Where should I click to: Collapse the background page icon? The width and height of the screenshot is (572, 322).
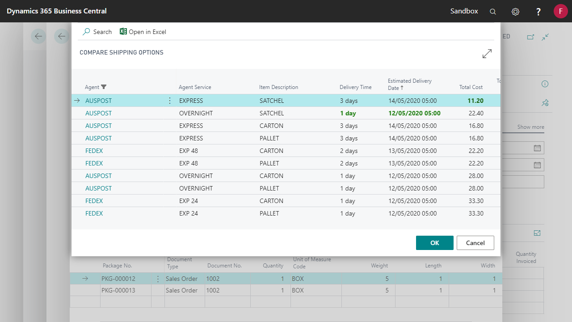[x=545, y=37]
